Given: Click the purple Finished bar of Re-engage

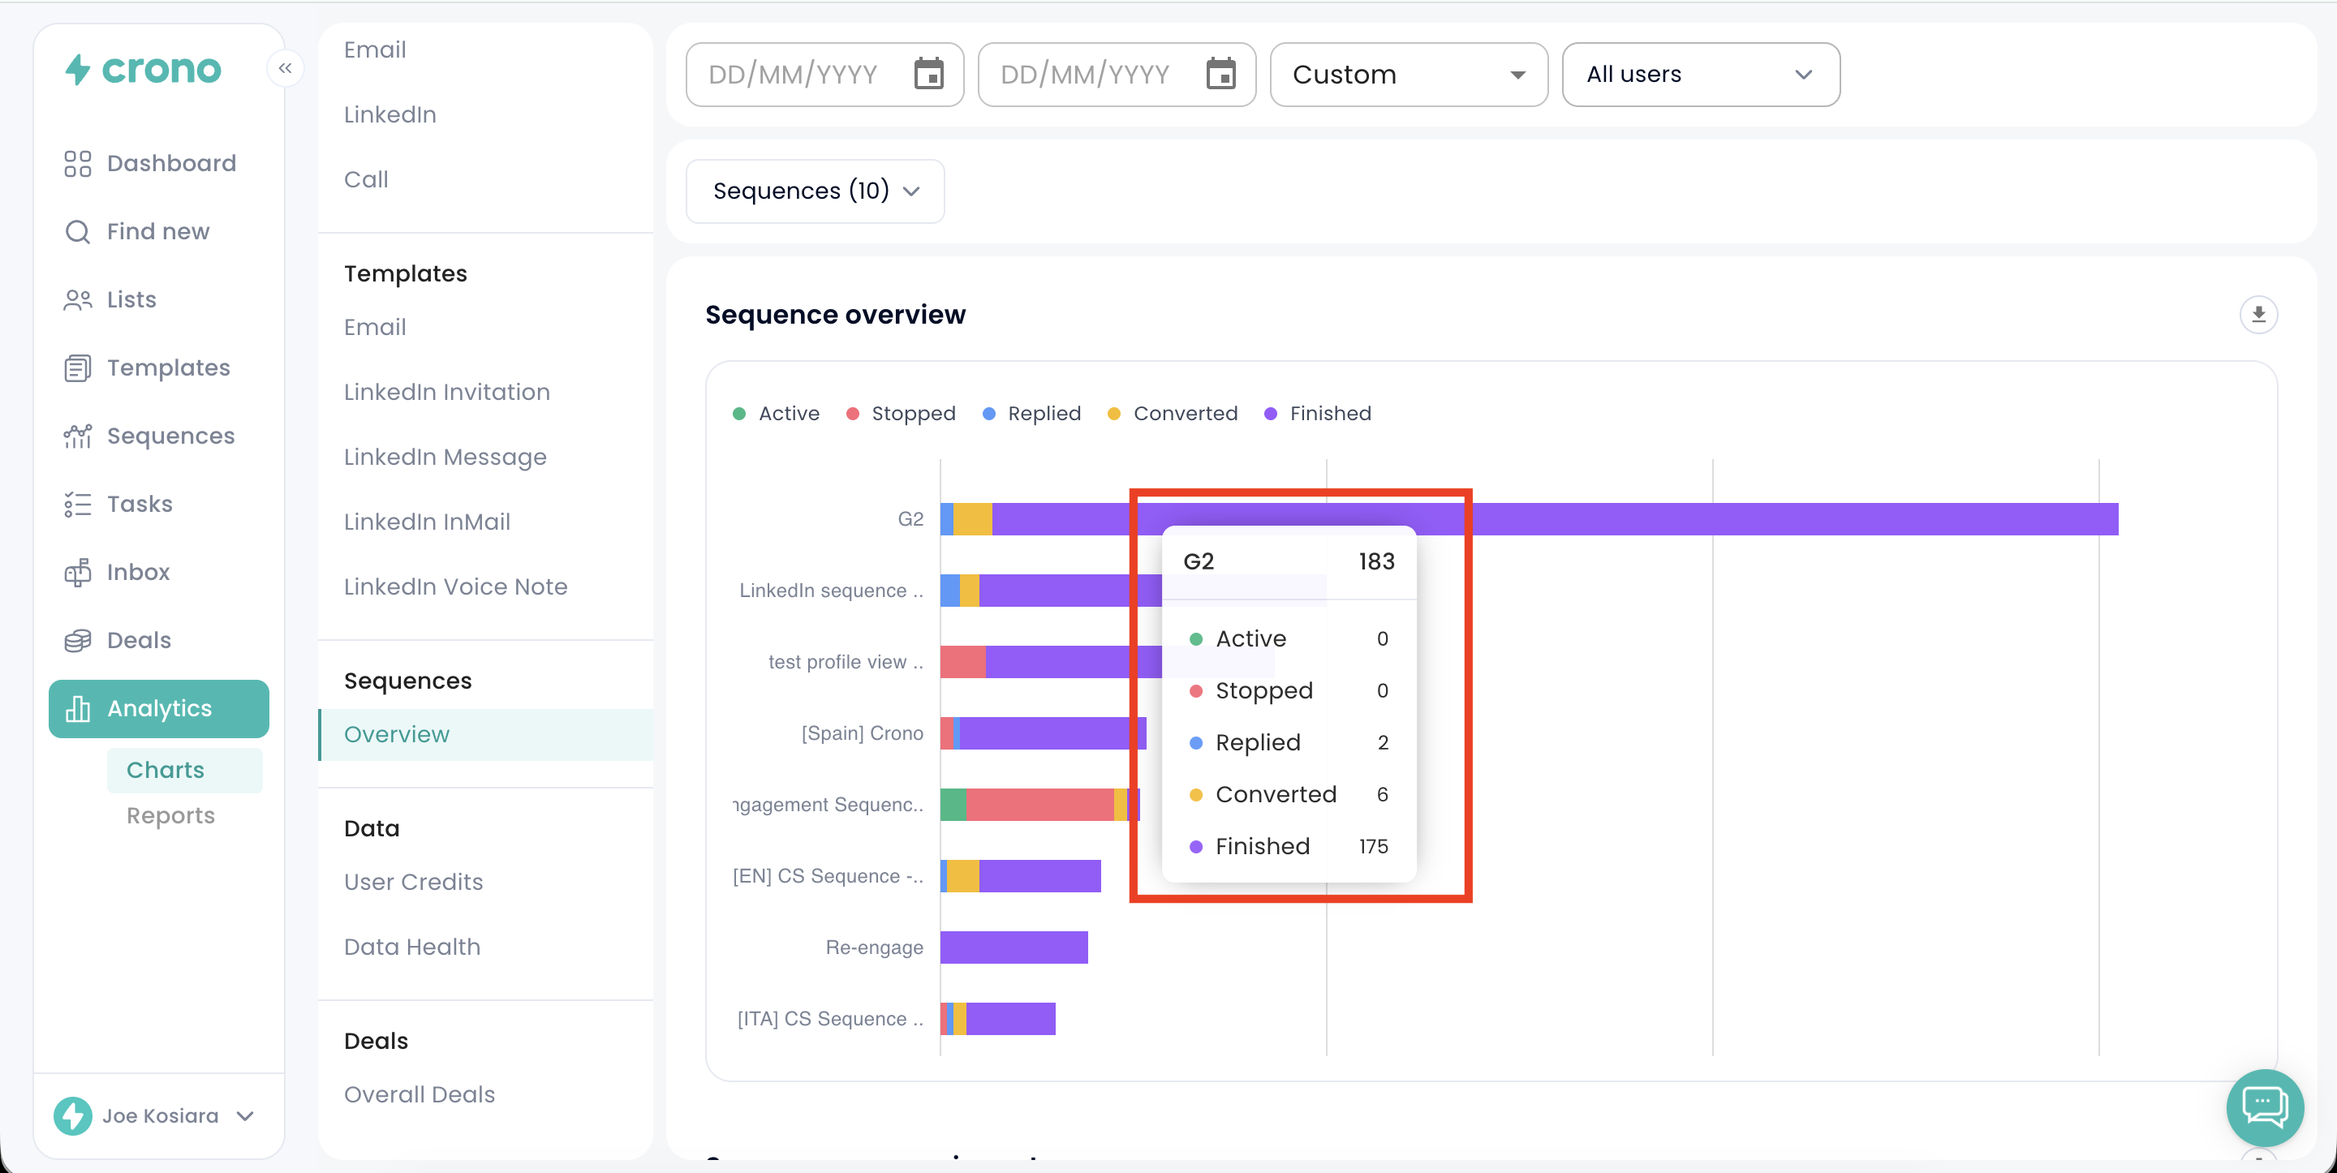Looking at the screenshot, I should 1014,947.
